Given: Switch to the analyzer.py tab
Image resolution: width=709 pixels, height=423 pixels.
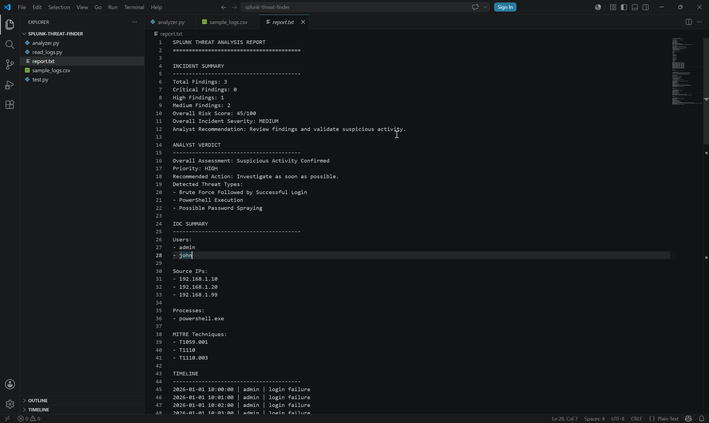Looking at the screenshot, I should pyautogui.click(x=171, y=22).
